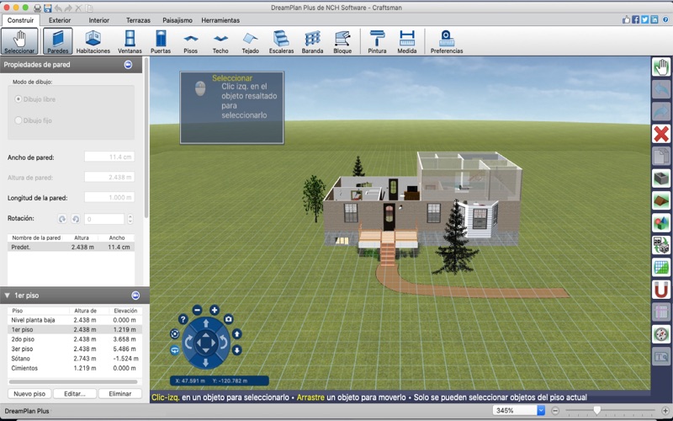Open the Interior tab
The image size is (673, 421).
98,20
